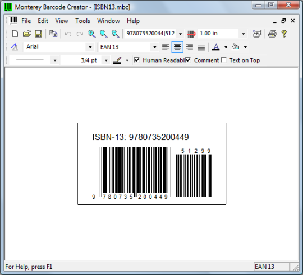
Task: Click the fill color bucket icon
Action: [236, 46]
